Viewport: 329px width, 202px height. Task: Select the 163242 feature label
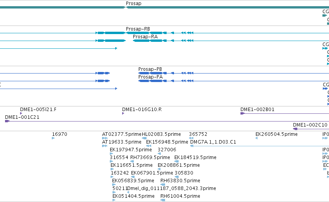point(119,173)
